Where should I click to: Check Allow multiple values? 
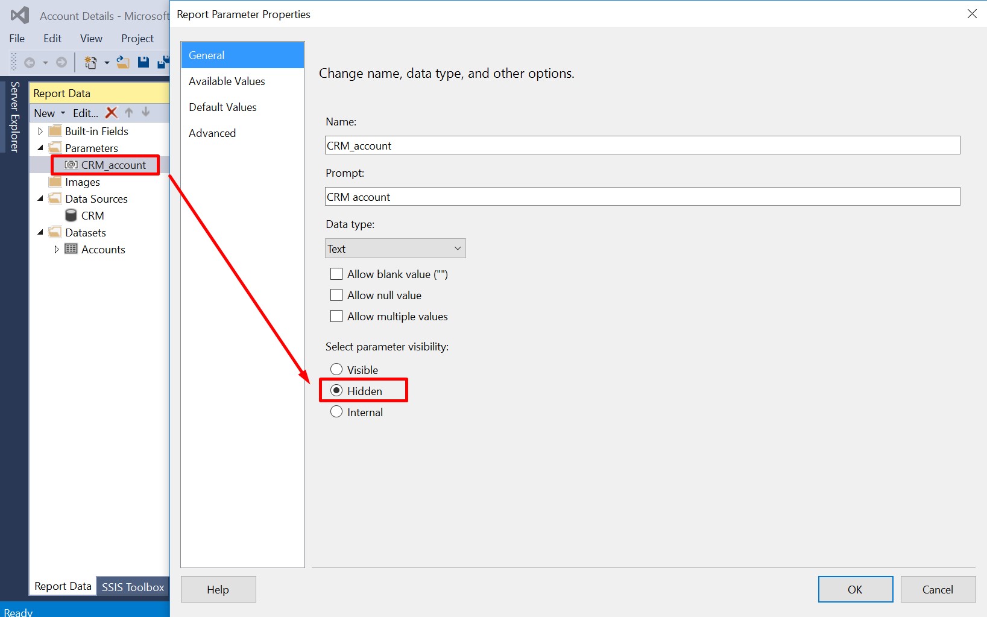click(336, 316)
